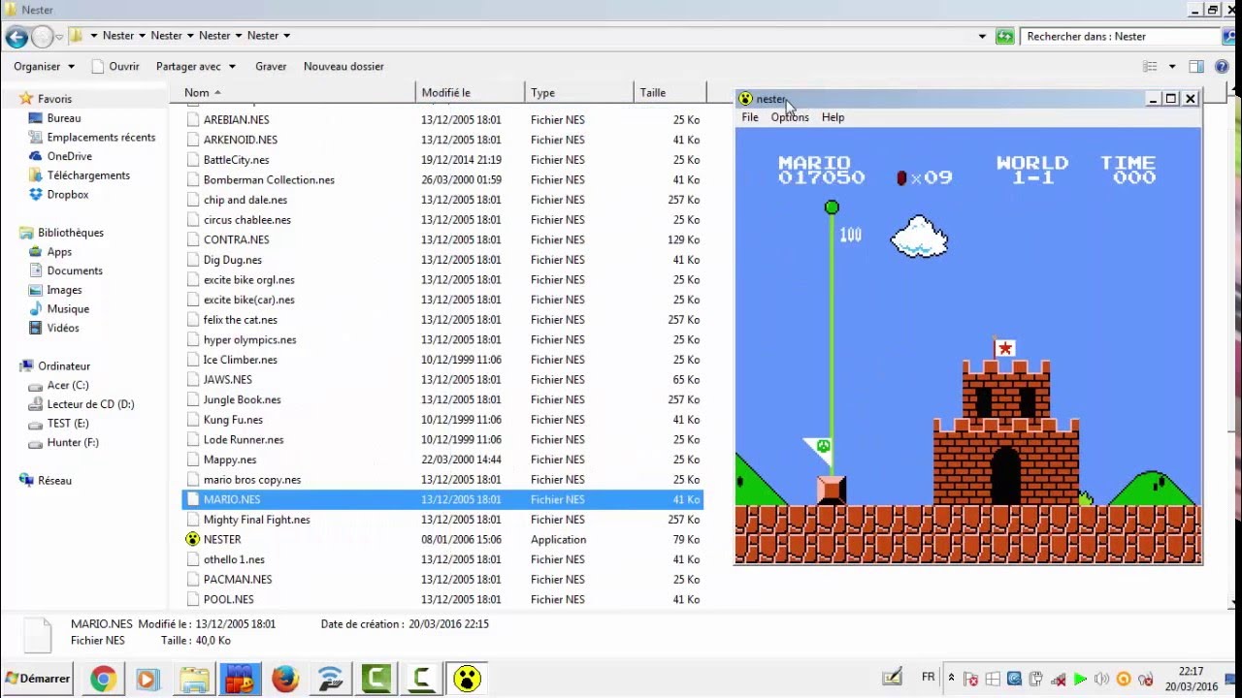Open the media player taskbar icon
The width and height of the screenshot is (1242, 698).
point(147,679)
